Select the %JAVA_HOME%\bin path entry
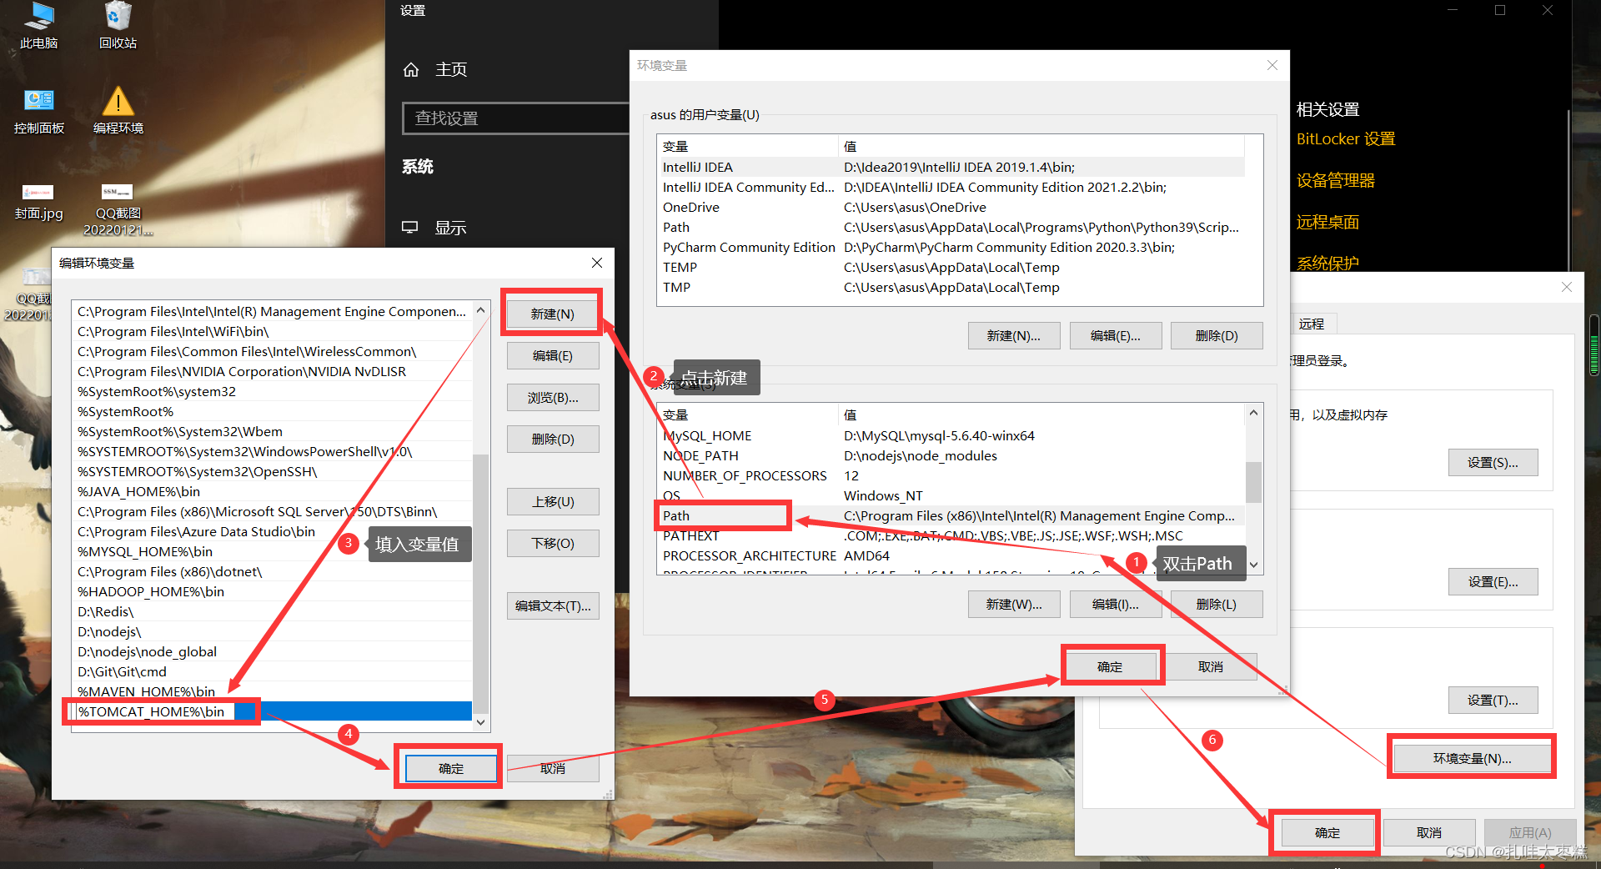The image size is (1601, 869). point(272,491)
